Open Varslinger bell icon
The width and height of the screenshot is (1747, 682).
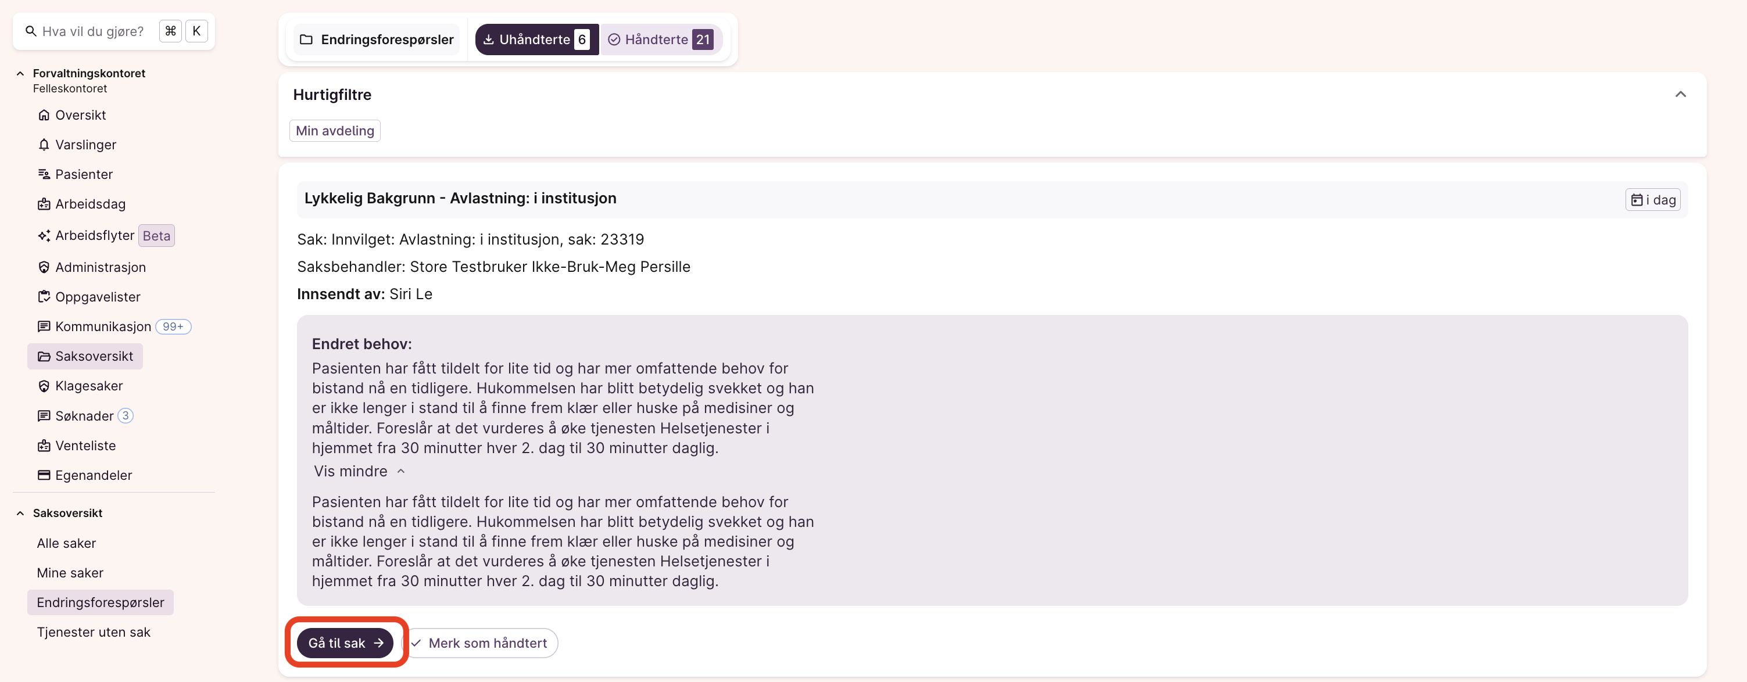[44, 145]
